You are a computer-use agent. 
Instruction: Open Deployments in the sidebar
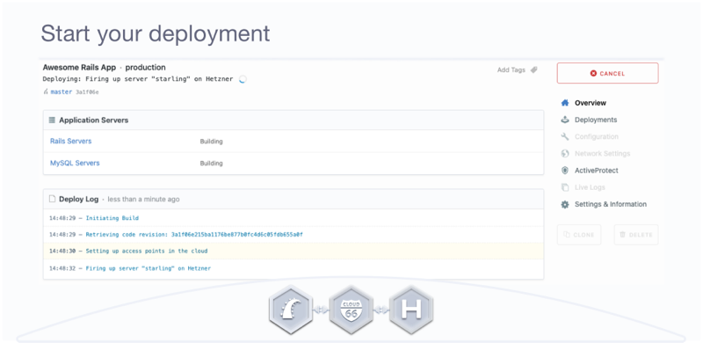[x=596, y=120]
